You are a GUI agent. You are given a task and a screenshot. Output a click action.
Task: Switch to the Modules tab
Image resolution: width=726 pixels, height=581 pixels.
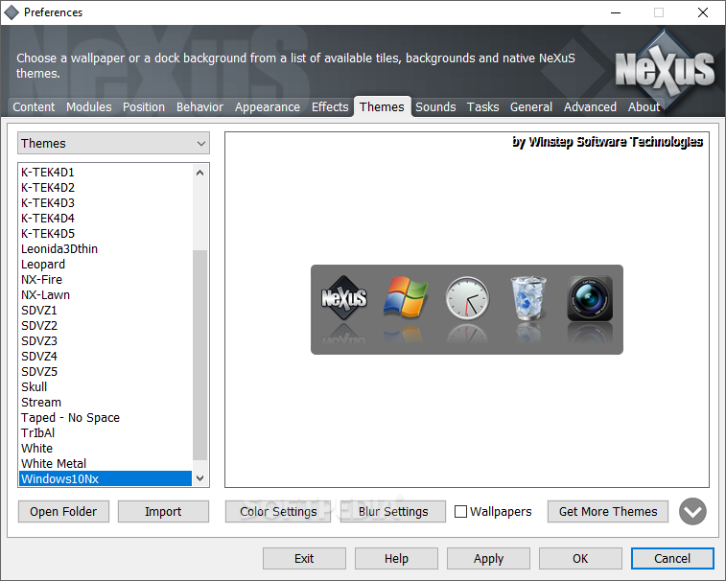[89, 107]
